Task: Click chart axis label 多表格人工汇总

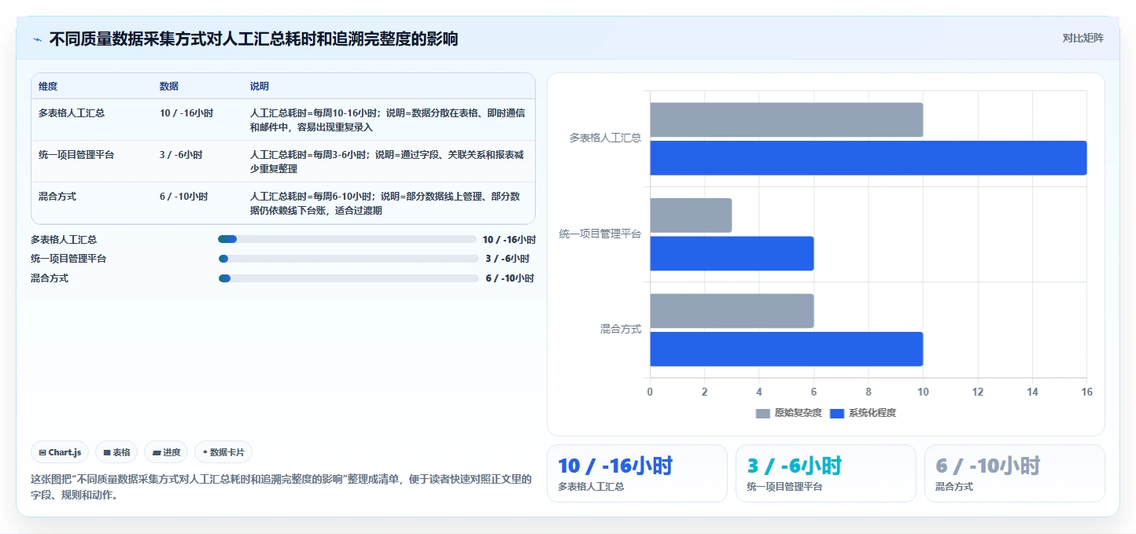Action: [605, 138]
